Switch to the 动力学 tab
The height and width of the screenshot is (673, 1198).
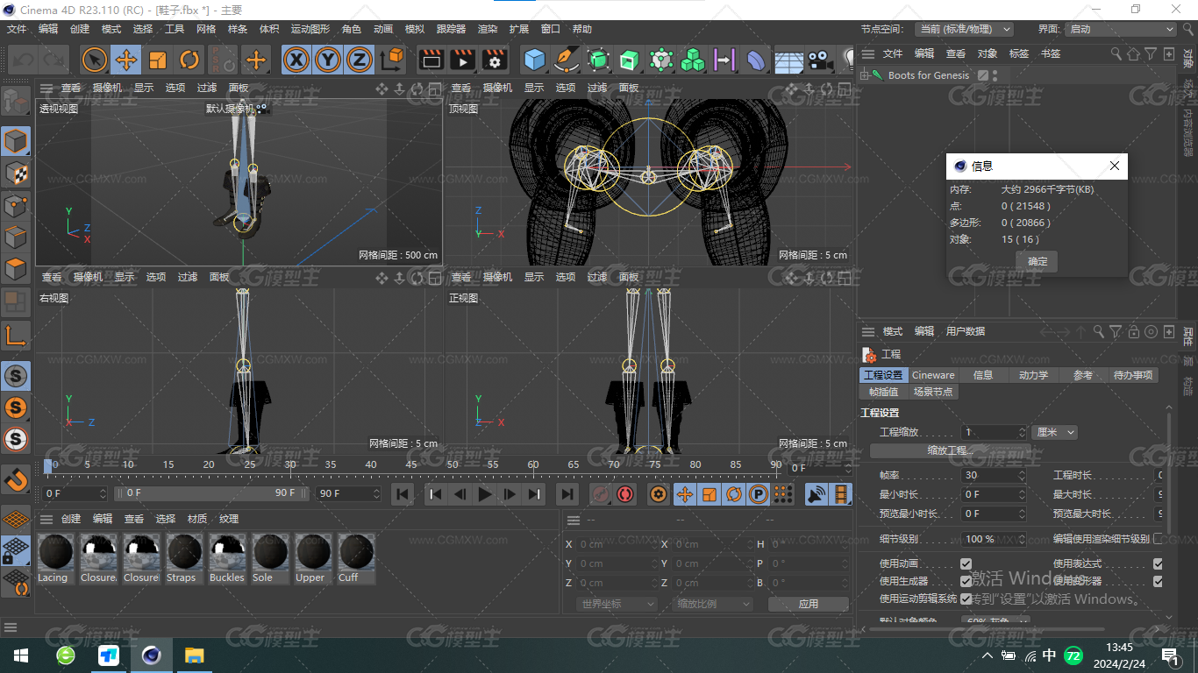(x=1033, y=375)
